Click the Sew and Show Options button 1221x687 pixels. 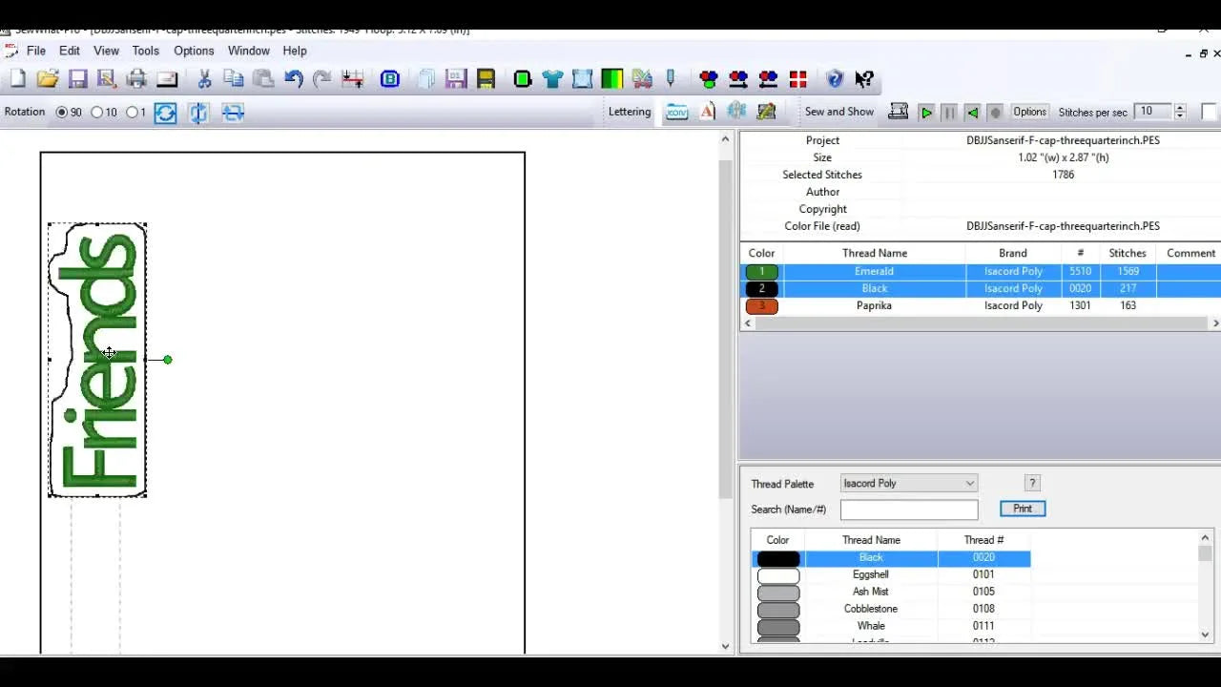click(1029, 112)
